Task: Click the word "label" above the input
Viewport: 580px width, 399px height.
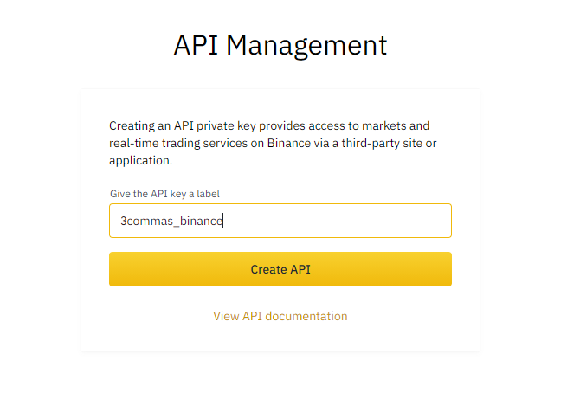Action: [x=219, y=194]
